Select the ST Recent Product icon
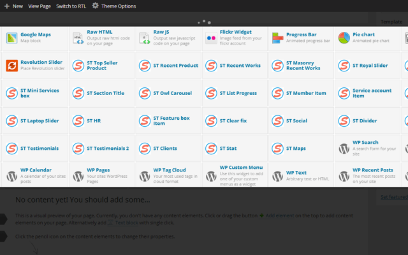408x255 pixels. [145, 66]
